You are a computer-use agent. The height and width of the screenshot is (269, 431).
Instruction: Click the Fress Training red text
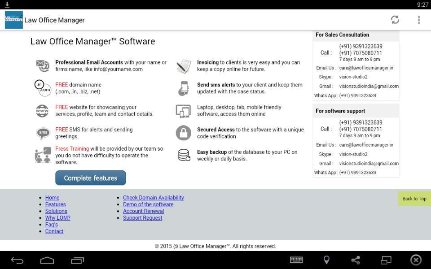(72, 149)
